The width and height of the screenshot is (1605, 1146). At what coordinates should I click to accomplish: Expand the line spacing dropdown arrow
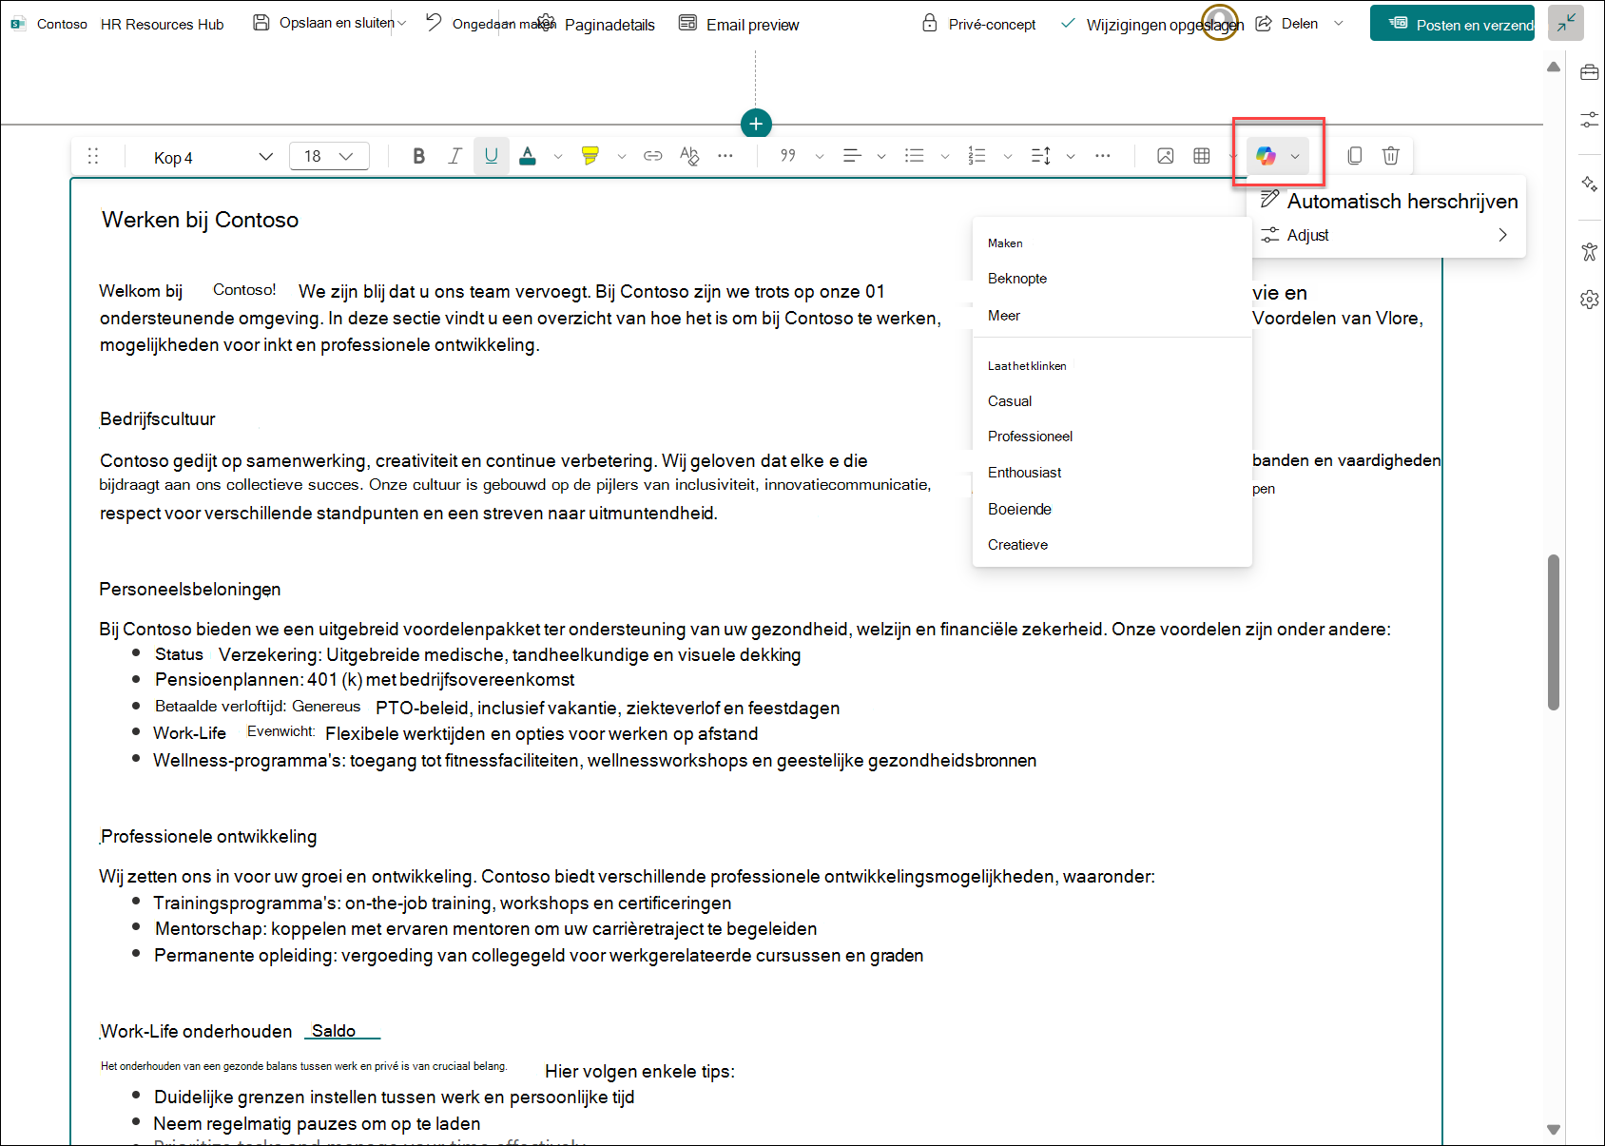pyautogui.click(x=1071, y=156)
